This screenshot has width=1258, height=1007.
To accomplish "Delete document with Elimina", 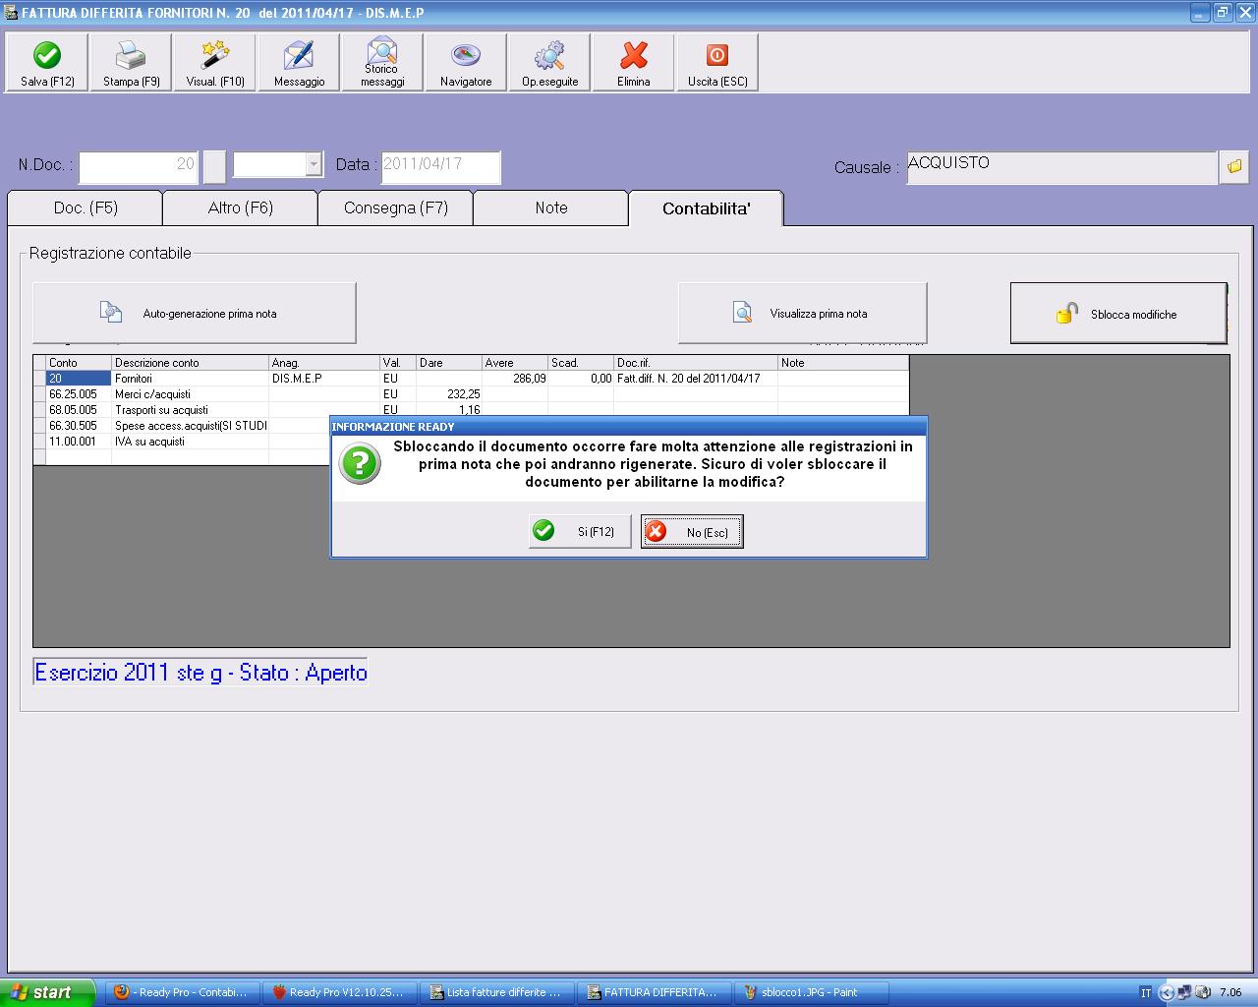I will tap(633, 63).
